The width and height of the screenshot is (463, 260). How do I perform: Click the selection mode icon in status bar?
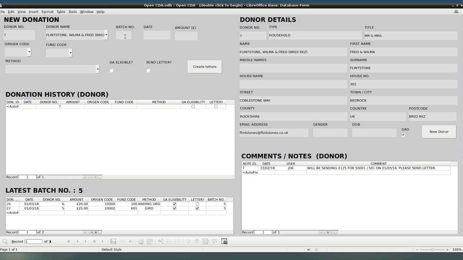308,250
